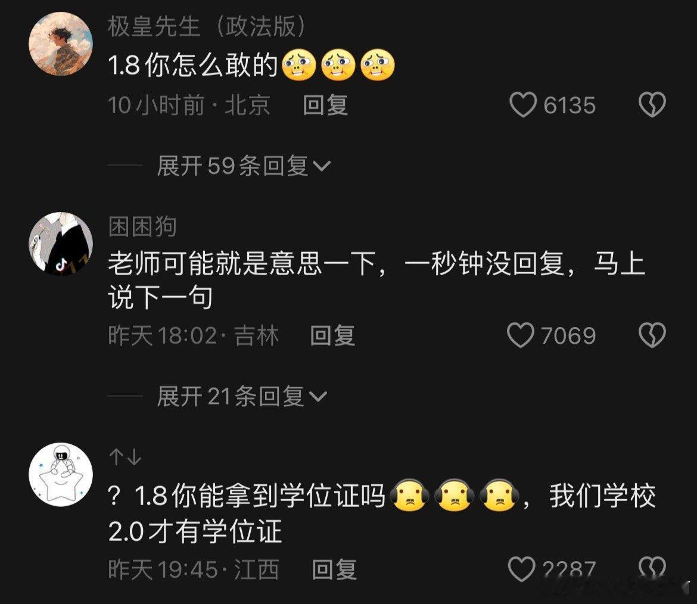Open the 极皇先生（政法版）username

coord(207,27)
